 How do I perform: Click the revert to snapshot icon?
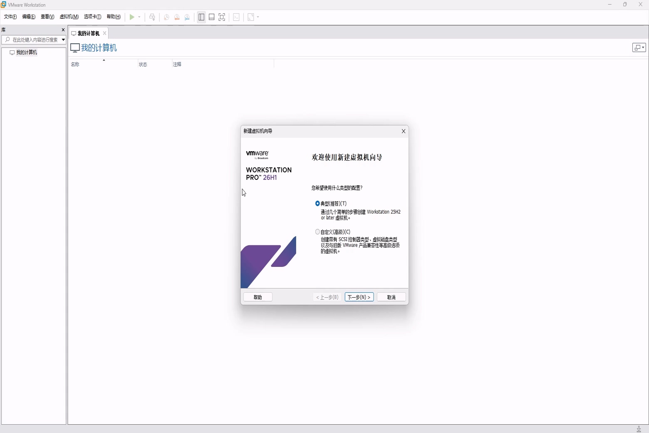tap(177, 17)
